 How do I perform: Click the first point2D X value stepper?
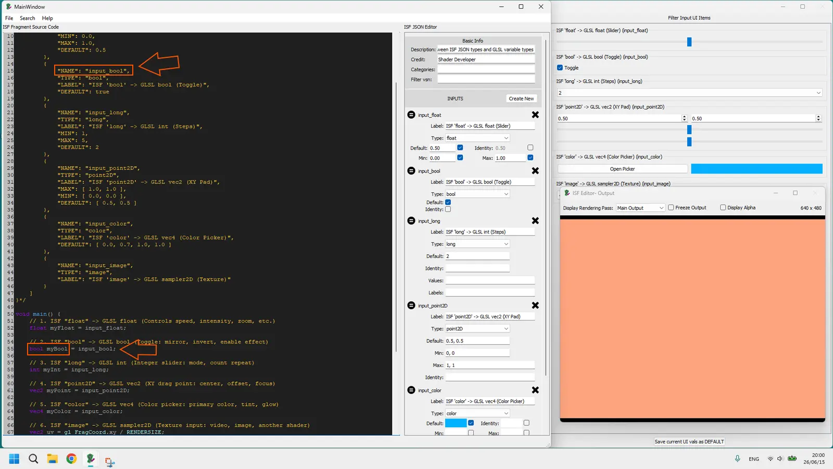click(684, 118)
